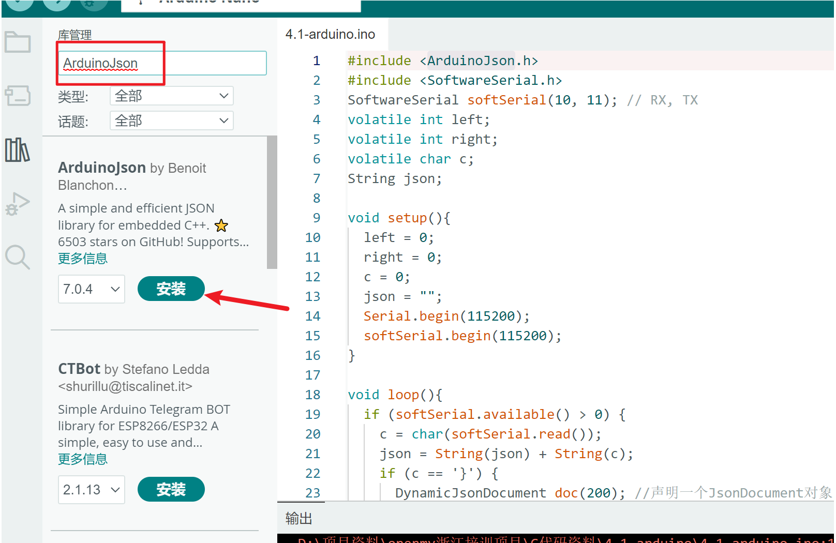Image resolution: width=836 pixels, height=543 pixels.
Task: Open the Debug sidebar icon
Action: (18, 204)
